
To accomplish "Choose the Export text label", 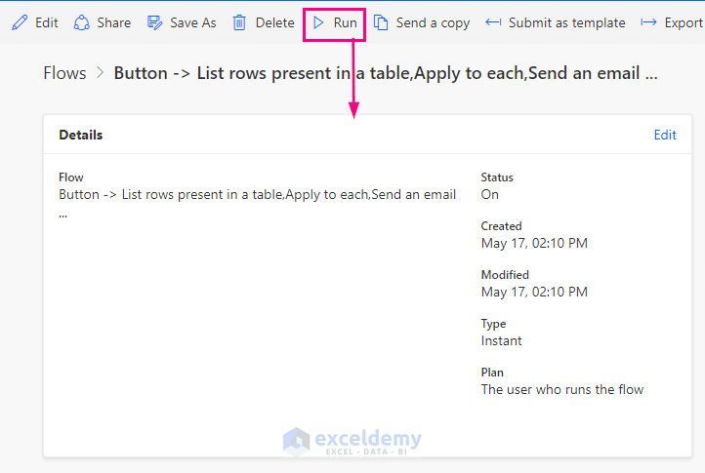I will (684, 22).
